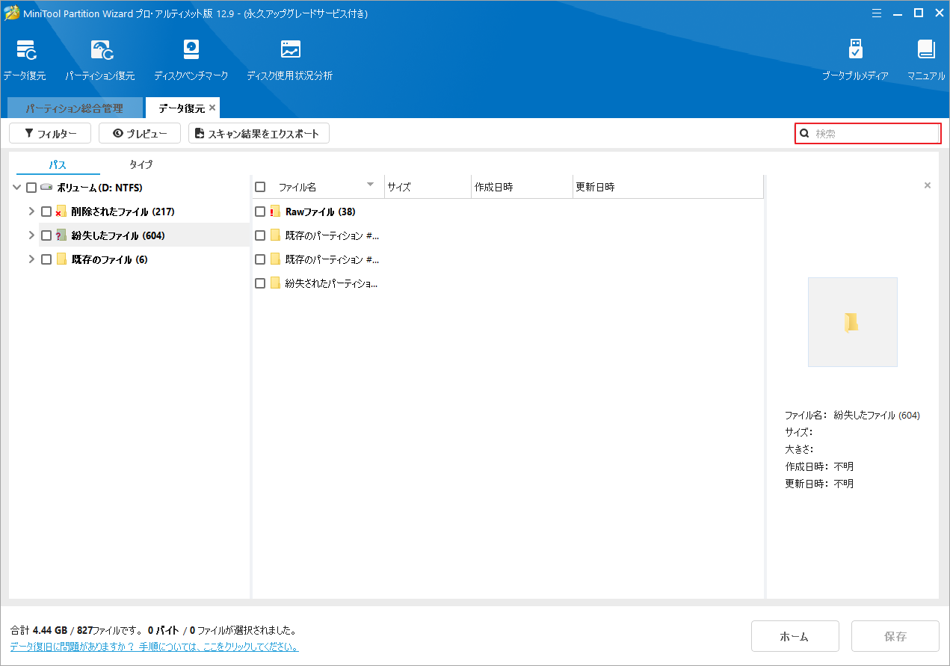Select ボリューム(D: NTFS) root node
This screenshot has height=666, width=950.
(99, 188)
